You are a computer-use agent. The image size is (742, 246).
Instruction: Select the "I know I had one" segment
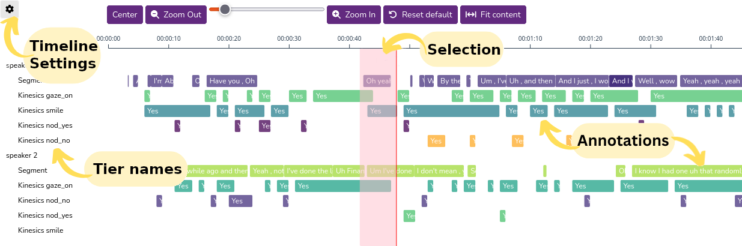[x=687, y=171]
